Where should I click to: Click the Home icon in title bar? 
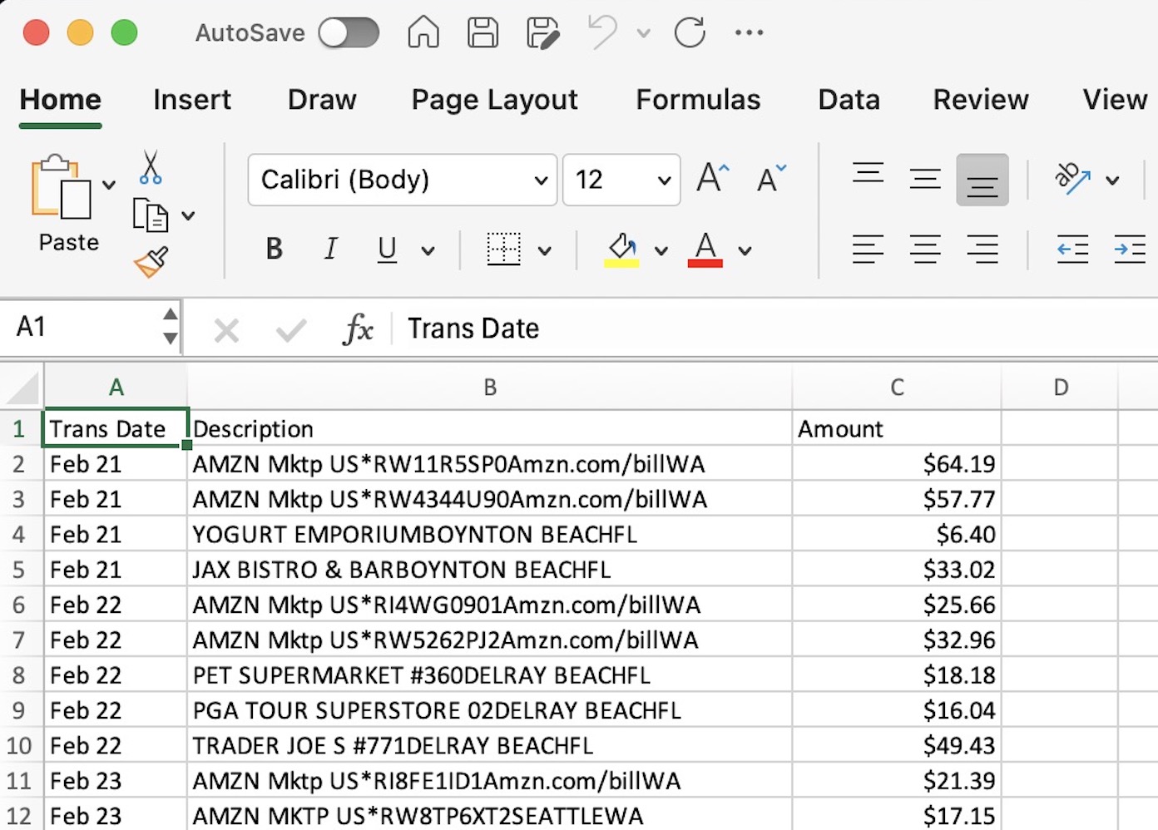click(x=423, y=32)
